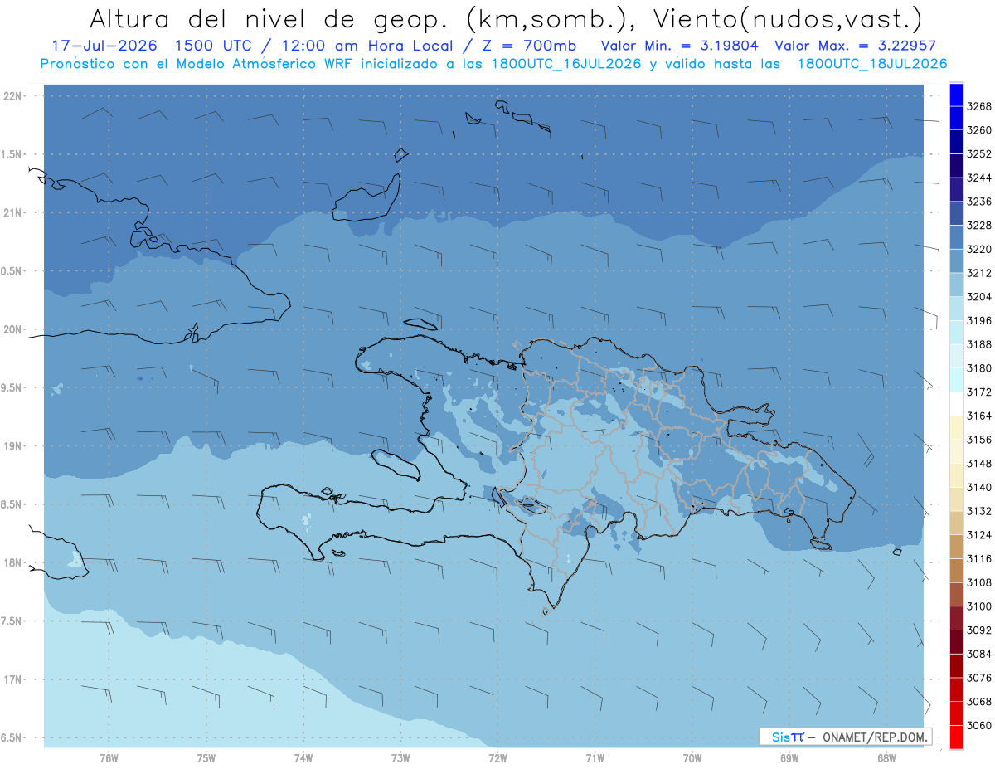Click the '3228' color bar label
The height and width of the screenshot is (769, 995).
click(x=979, y=226)
